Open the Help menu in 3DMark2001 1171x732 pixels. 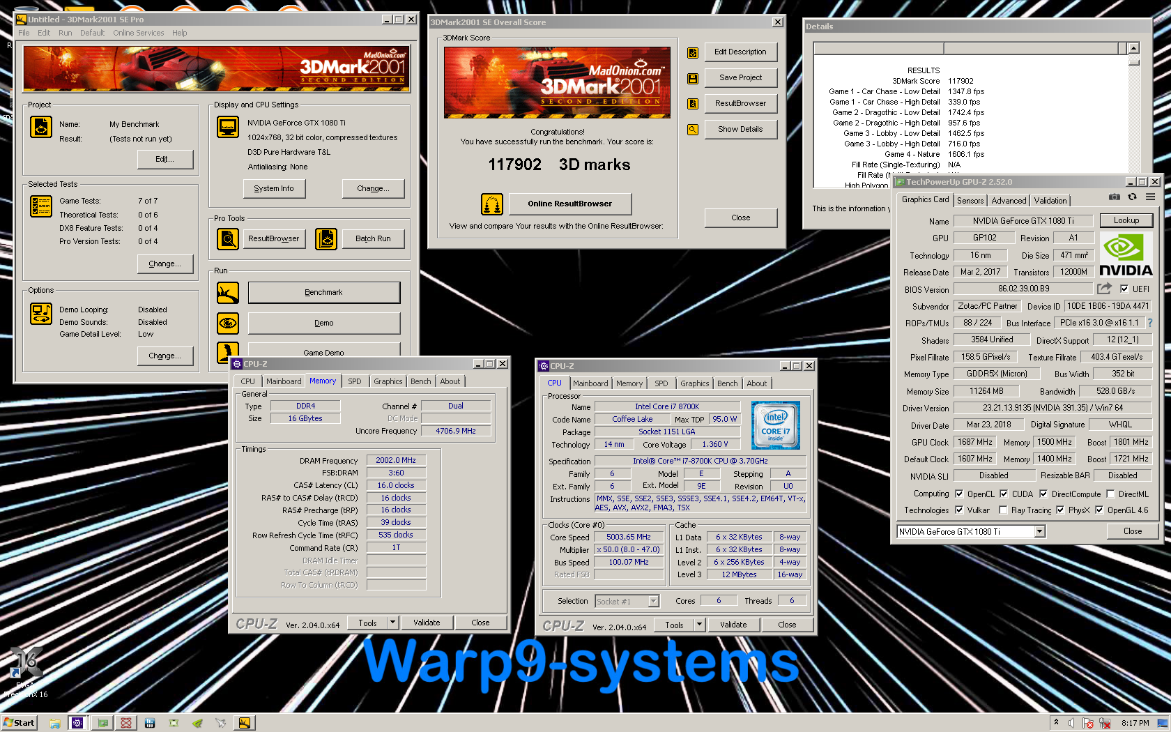[x=179, y=33]
